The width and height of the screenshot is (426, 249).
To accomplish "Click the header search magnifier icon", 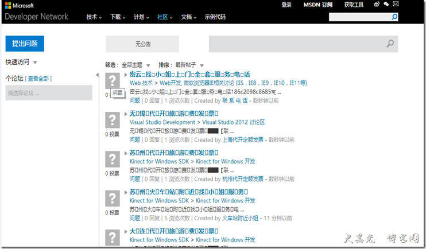I will [394, 17].
